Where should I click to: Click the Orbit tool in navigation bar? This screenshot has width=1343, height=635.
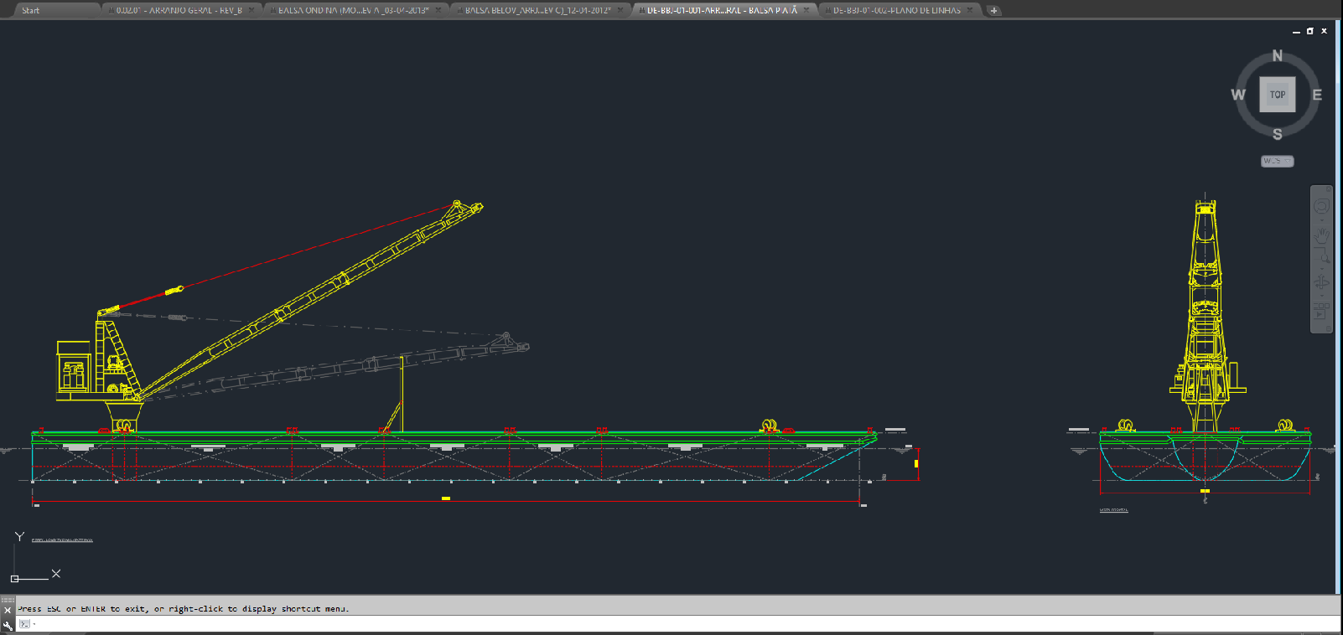pyautogui.click(x=1321, y=282)
